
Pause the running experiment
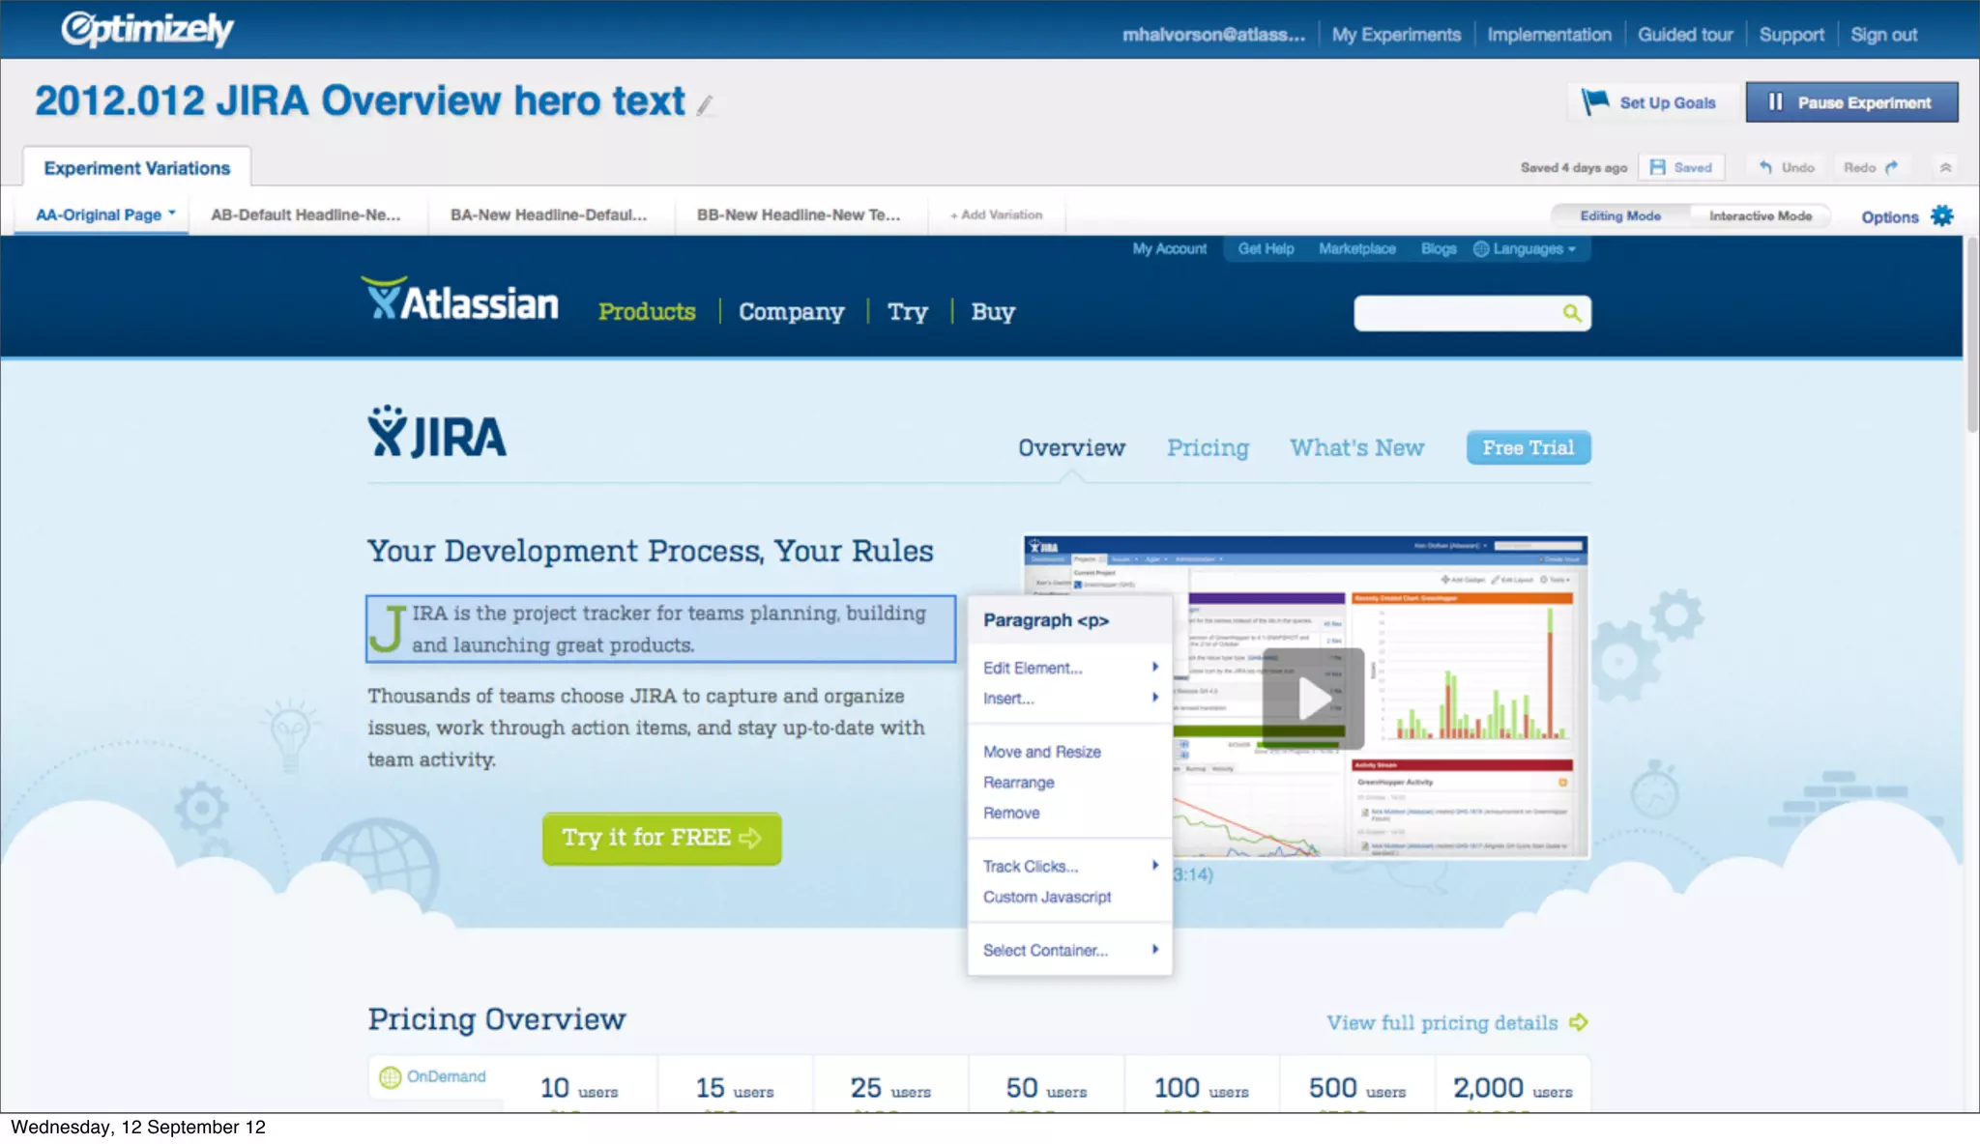[1850, 102]
